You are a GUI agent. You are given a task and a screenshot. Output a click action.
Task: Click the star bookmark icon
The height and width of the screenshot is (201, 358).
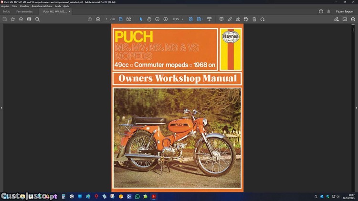(x=13, y=19)
